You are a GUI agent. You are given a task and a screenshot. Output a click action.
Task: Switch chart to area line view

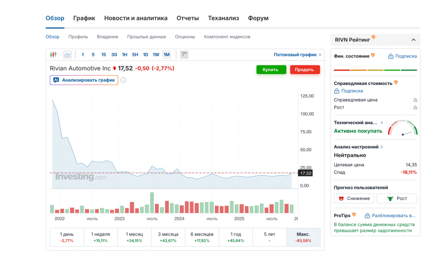(x=67, y=55)
